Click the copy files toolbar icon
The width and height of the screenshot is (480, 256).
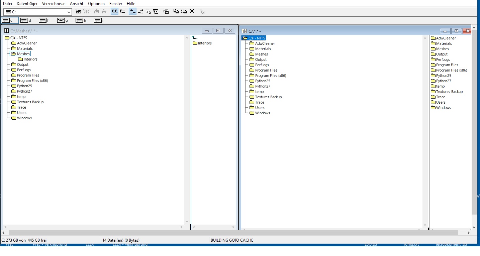176,11
